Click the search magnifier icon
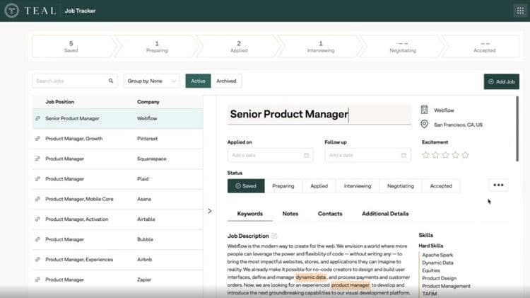530x298 pixels. (111, 81)
